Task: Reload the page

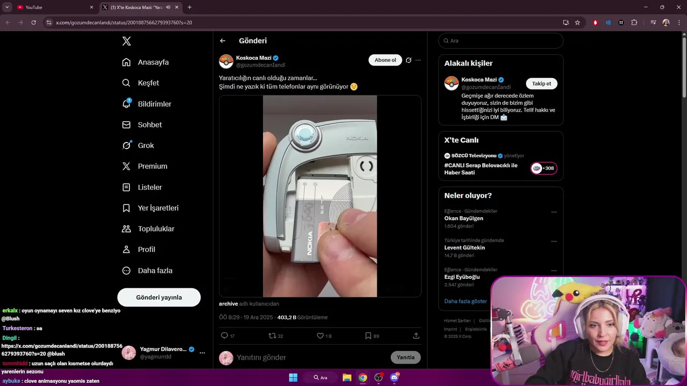Action: point(33,23)
